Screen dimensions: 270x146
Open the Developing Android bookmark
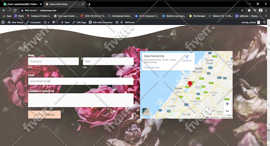120,16
